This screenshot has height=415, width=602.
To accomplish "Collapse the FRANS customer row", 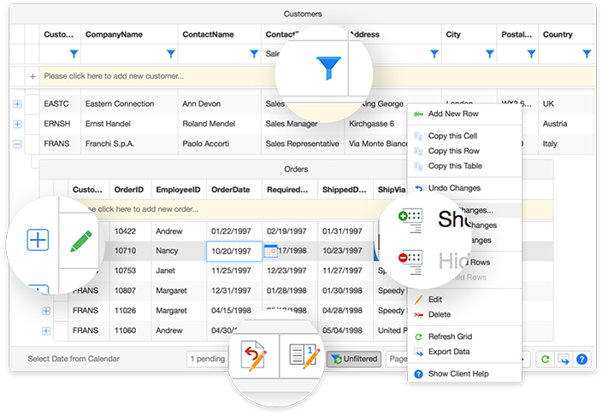I will 17,144.
